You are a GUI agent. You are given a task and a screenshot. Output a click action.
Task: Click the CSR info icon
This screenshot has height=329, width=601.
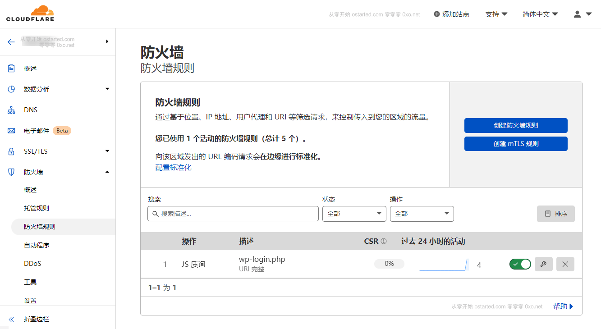pos(384,241)
